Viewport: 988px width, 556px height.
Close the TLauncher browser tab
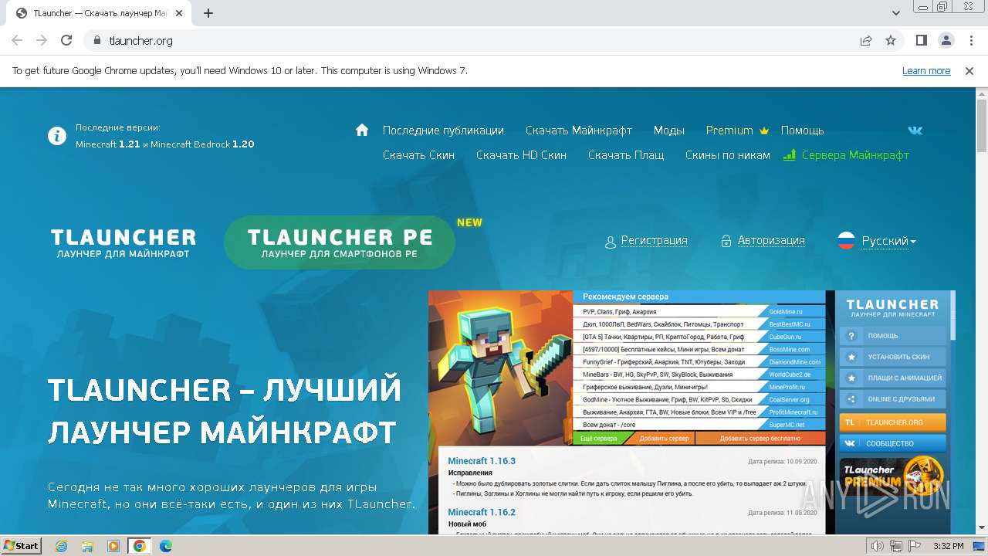click(x=179, y=13)
